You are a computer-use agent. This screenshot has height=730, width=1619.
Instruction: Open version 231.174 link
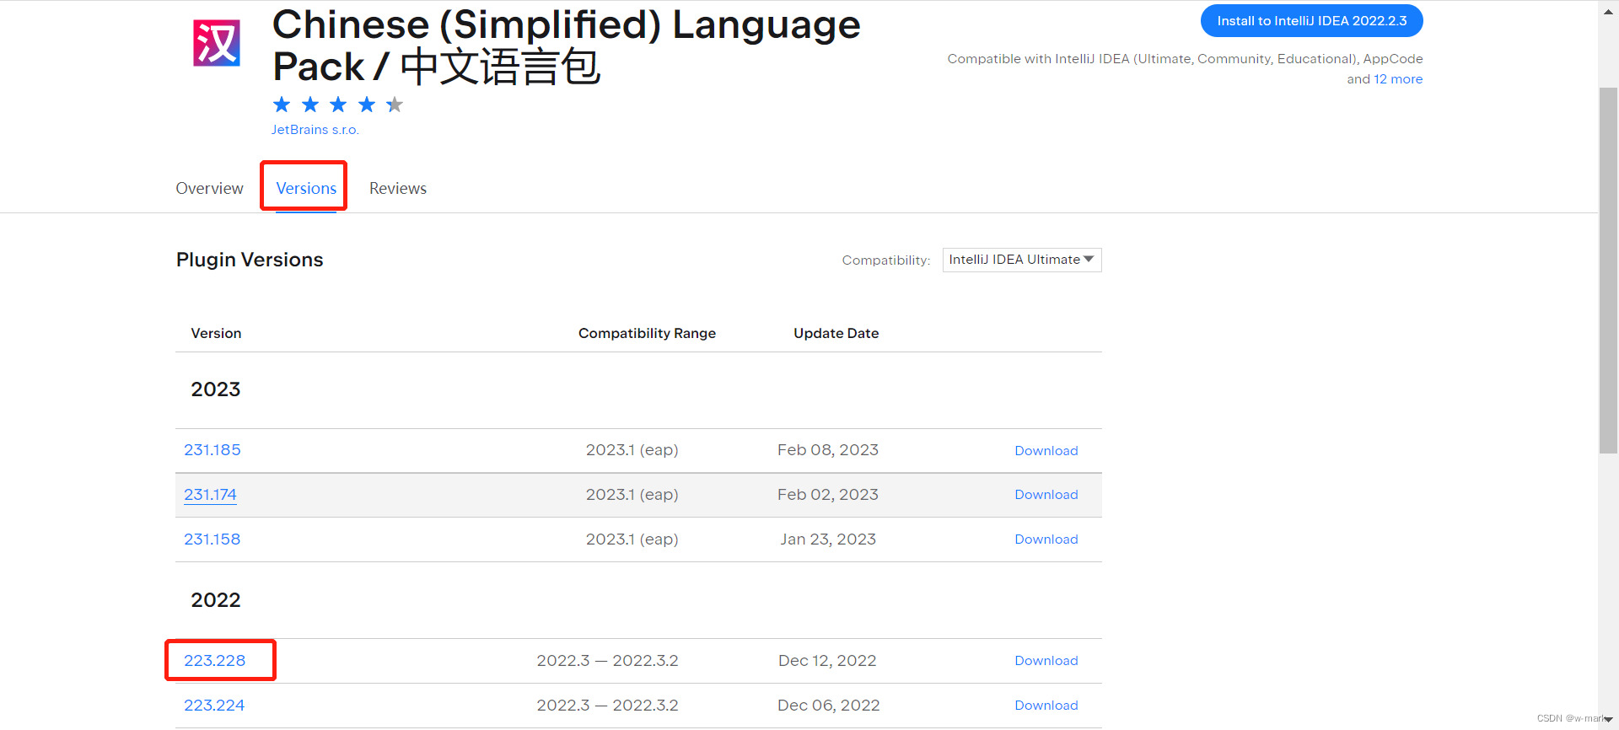(210, 495)
